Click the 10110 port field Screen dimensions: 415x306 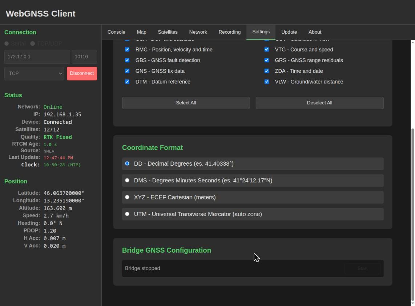(84, 57)
